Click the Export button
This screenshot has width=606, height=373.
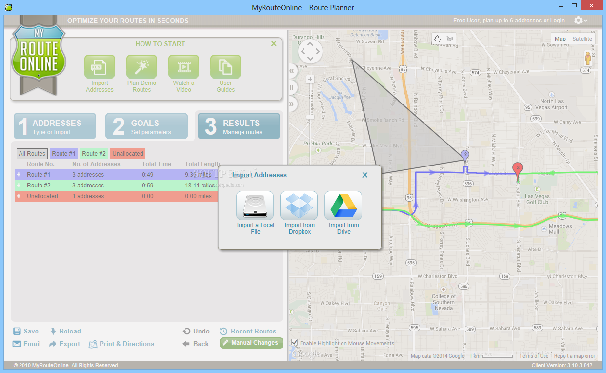click(64, 344)
